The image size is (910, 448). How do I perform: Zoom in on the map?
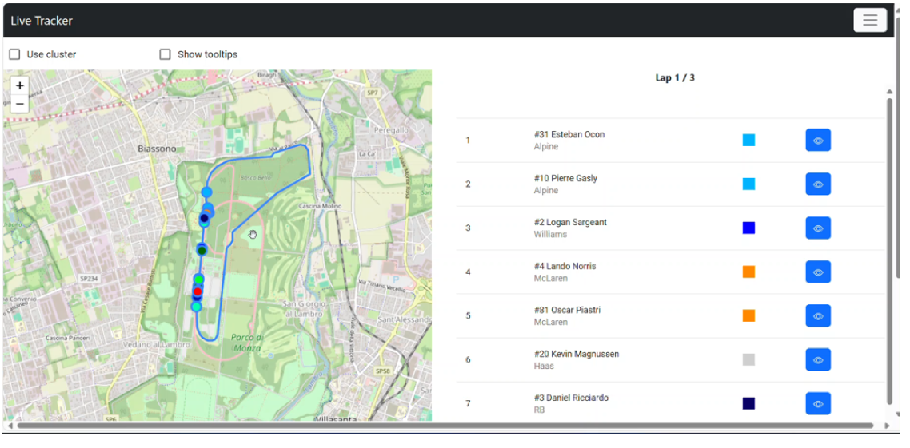tap(20, 85)
